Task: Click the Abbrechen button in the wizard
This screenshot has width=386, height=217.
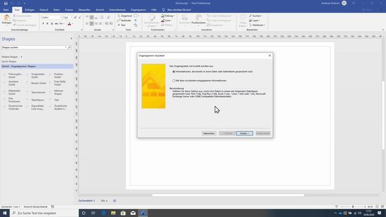Action: [209, 133]
